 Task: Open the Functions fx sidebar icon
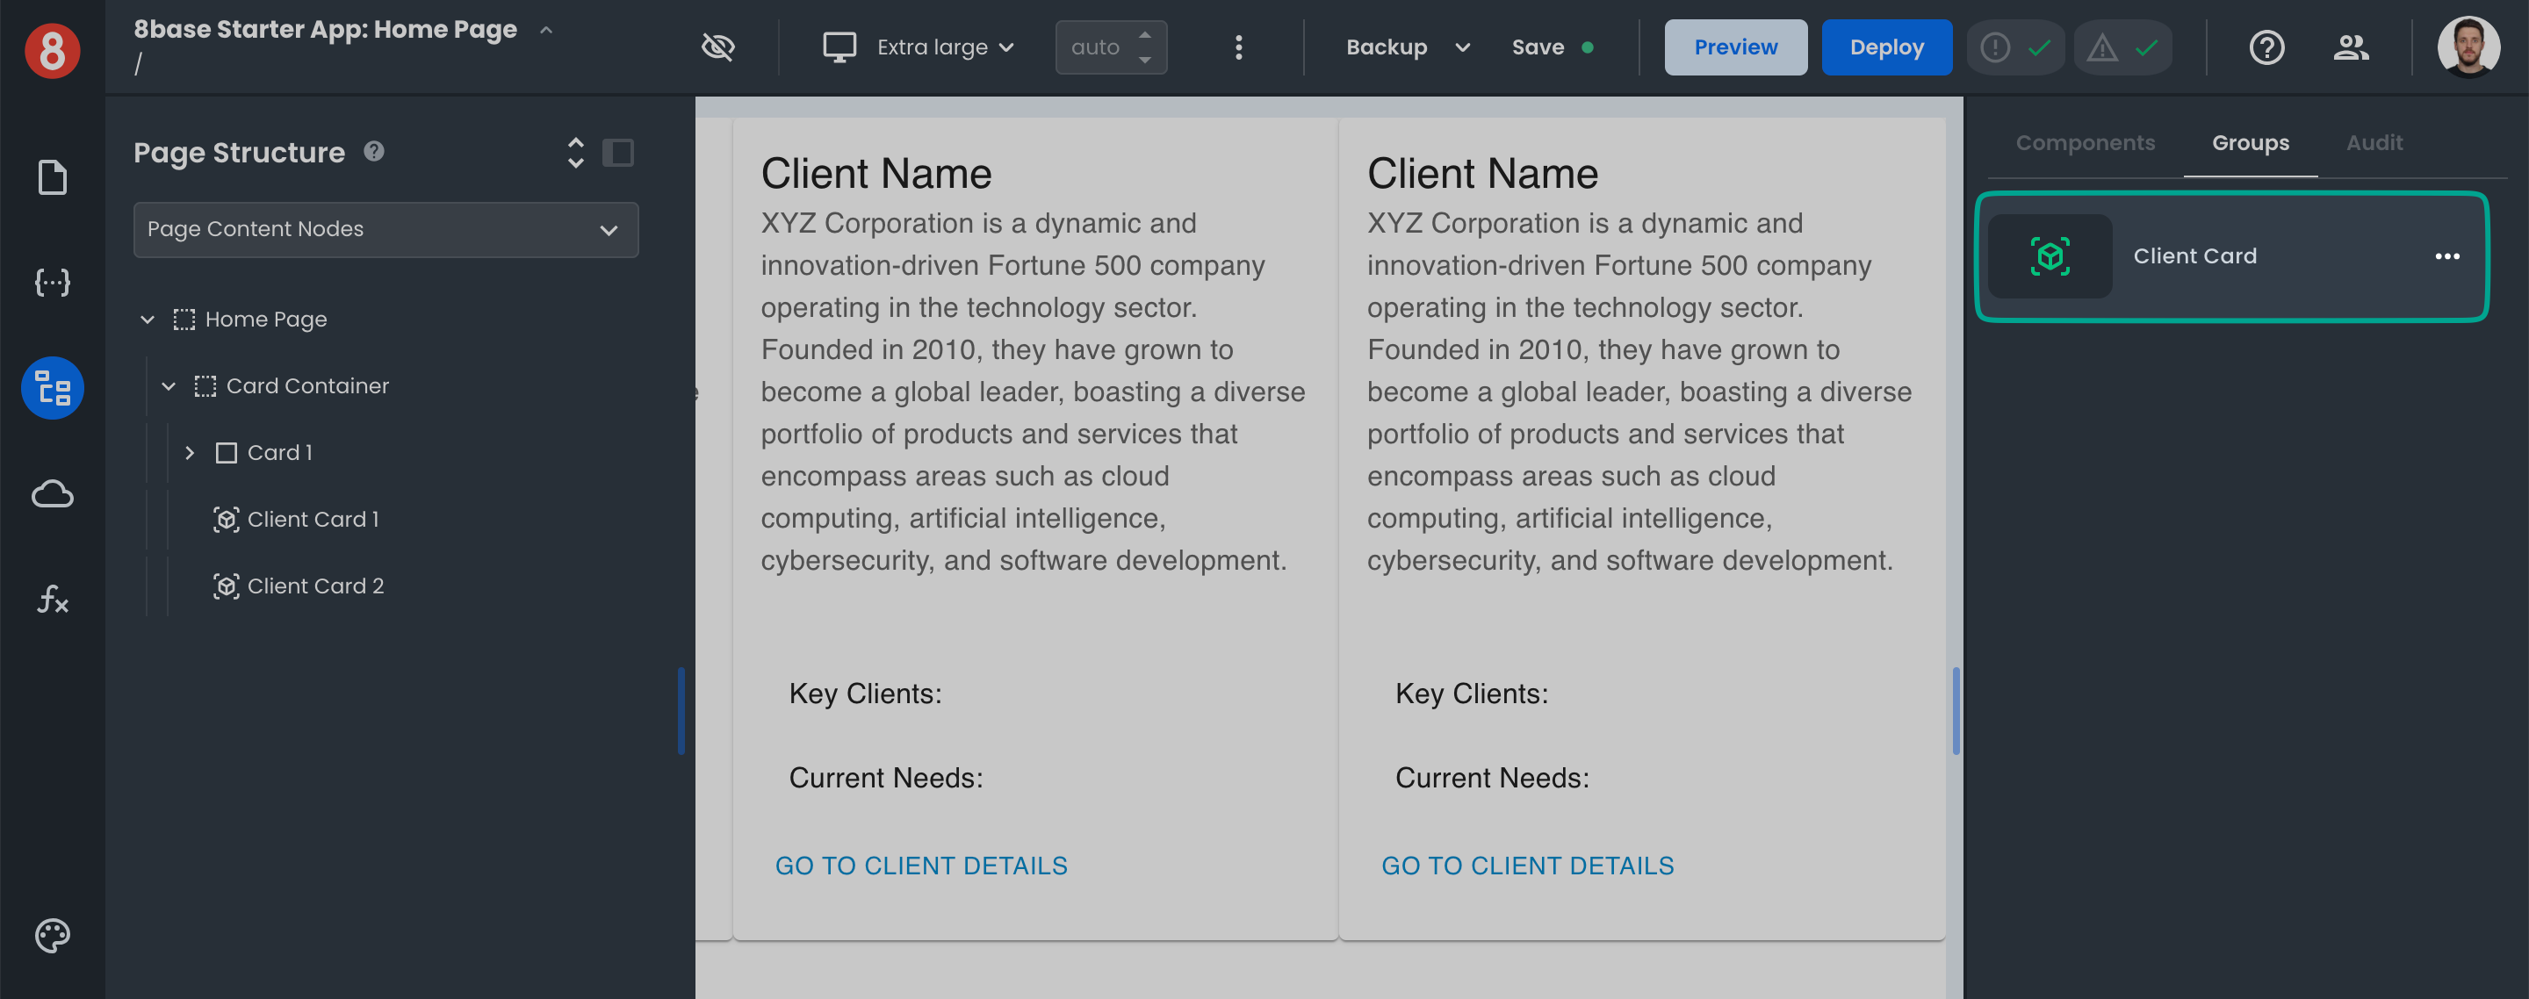click(52, 598)
